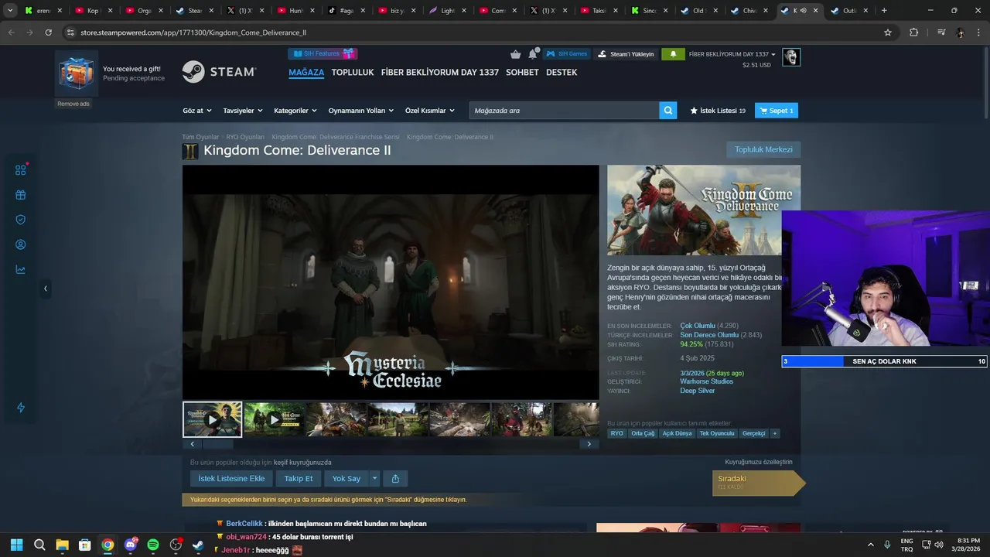Viewport: 990px width, 557px height.
Task: Select the second trailer video thumbnail
Action: pos(274,419)
